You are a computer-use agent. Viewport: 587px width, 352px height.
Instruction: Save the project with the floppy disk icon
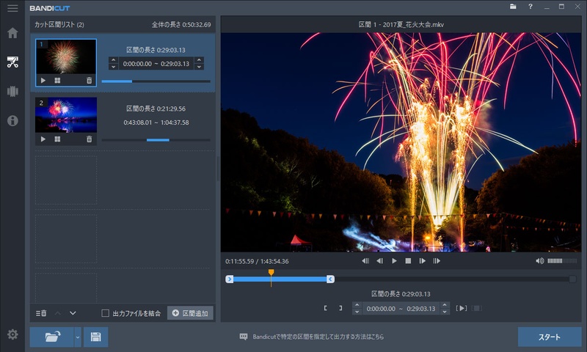[x=95, y=337]
